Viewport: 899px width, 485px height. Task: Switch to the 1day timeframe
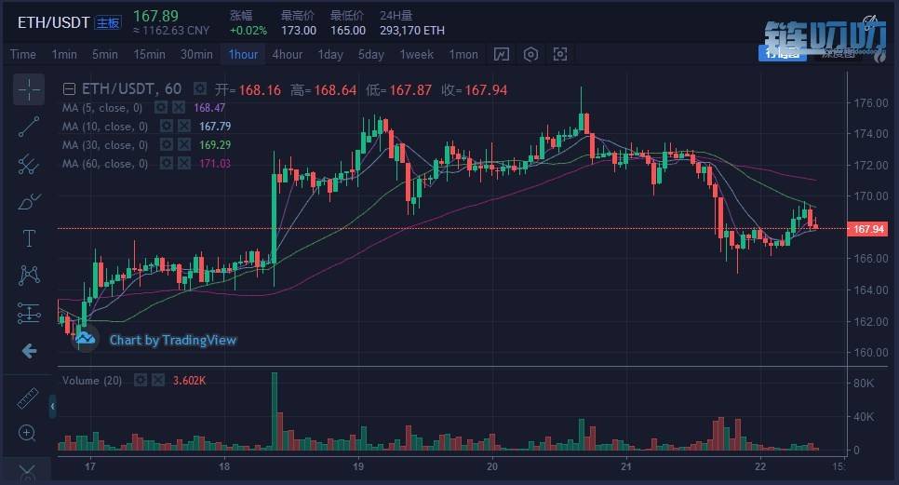[330, 54]
